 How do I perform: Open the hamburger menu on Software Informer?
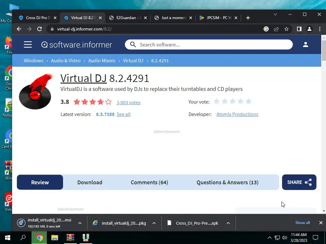tap(28, 44)
